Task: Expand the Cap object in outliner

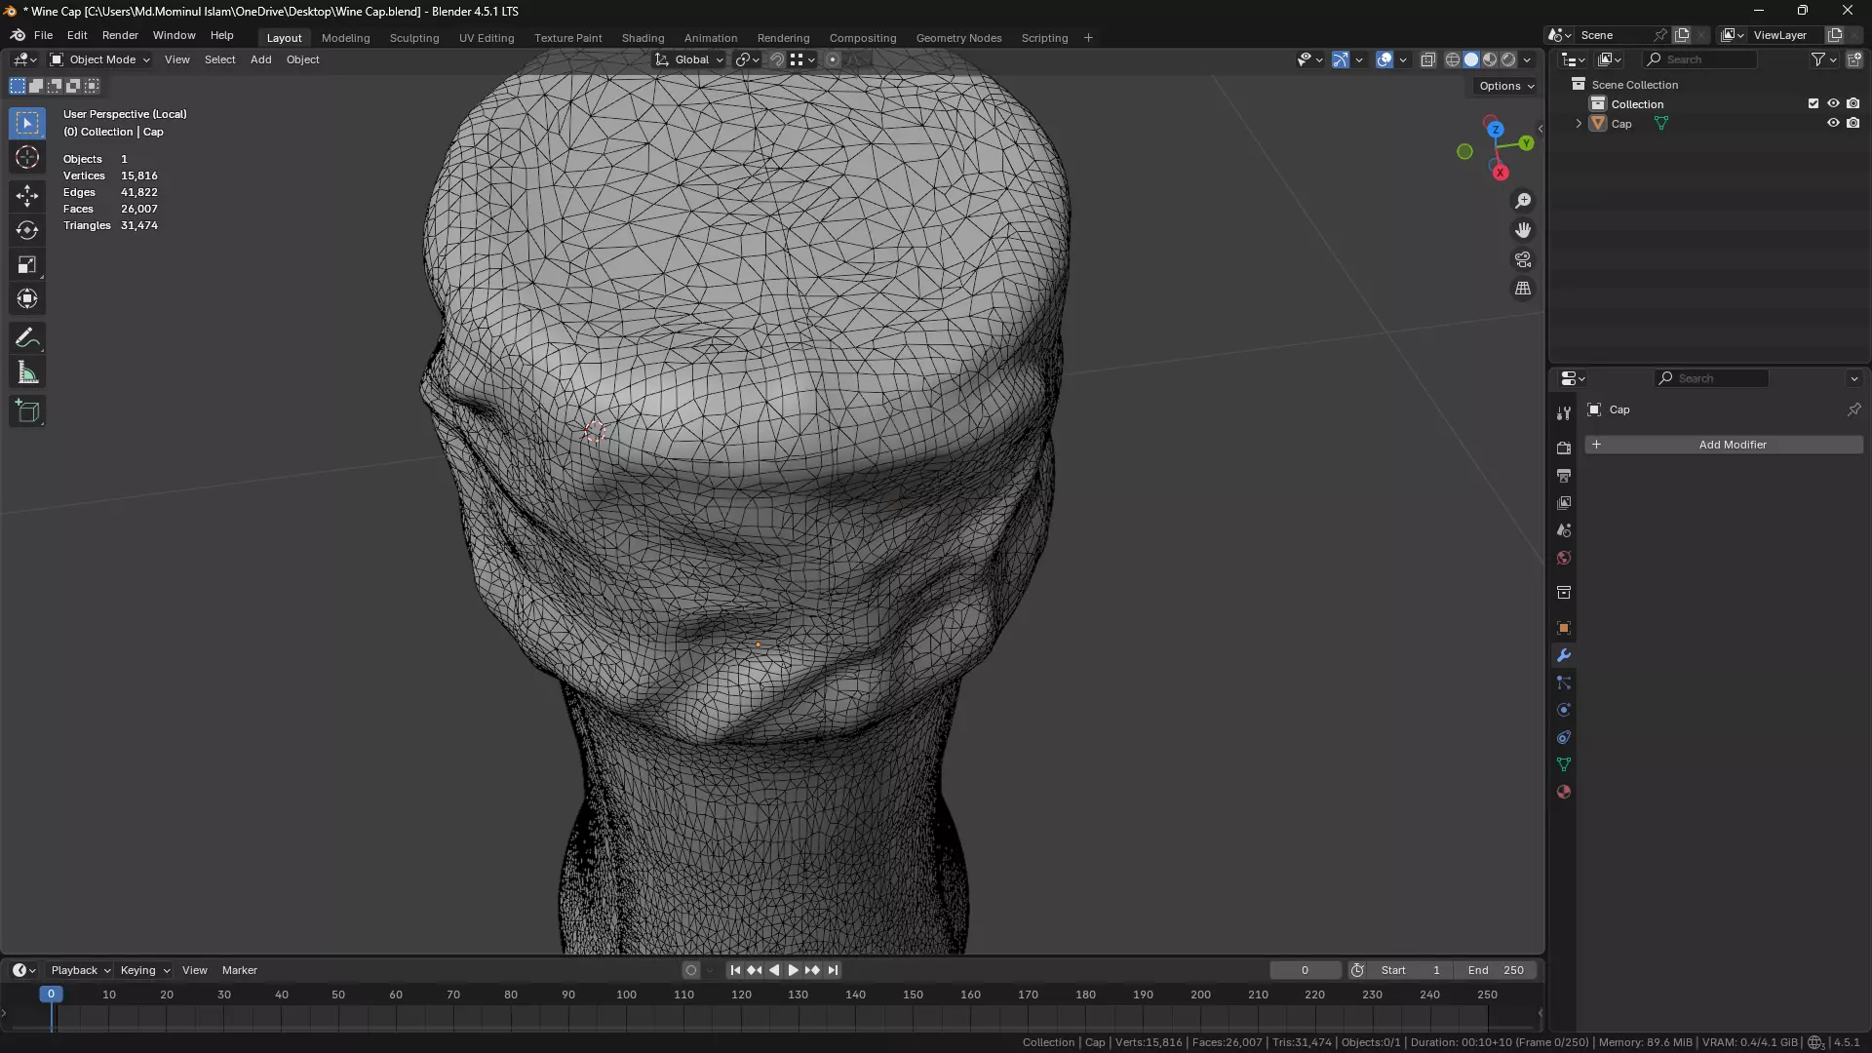Action: pos(1579,124)
